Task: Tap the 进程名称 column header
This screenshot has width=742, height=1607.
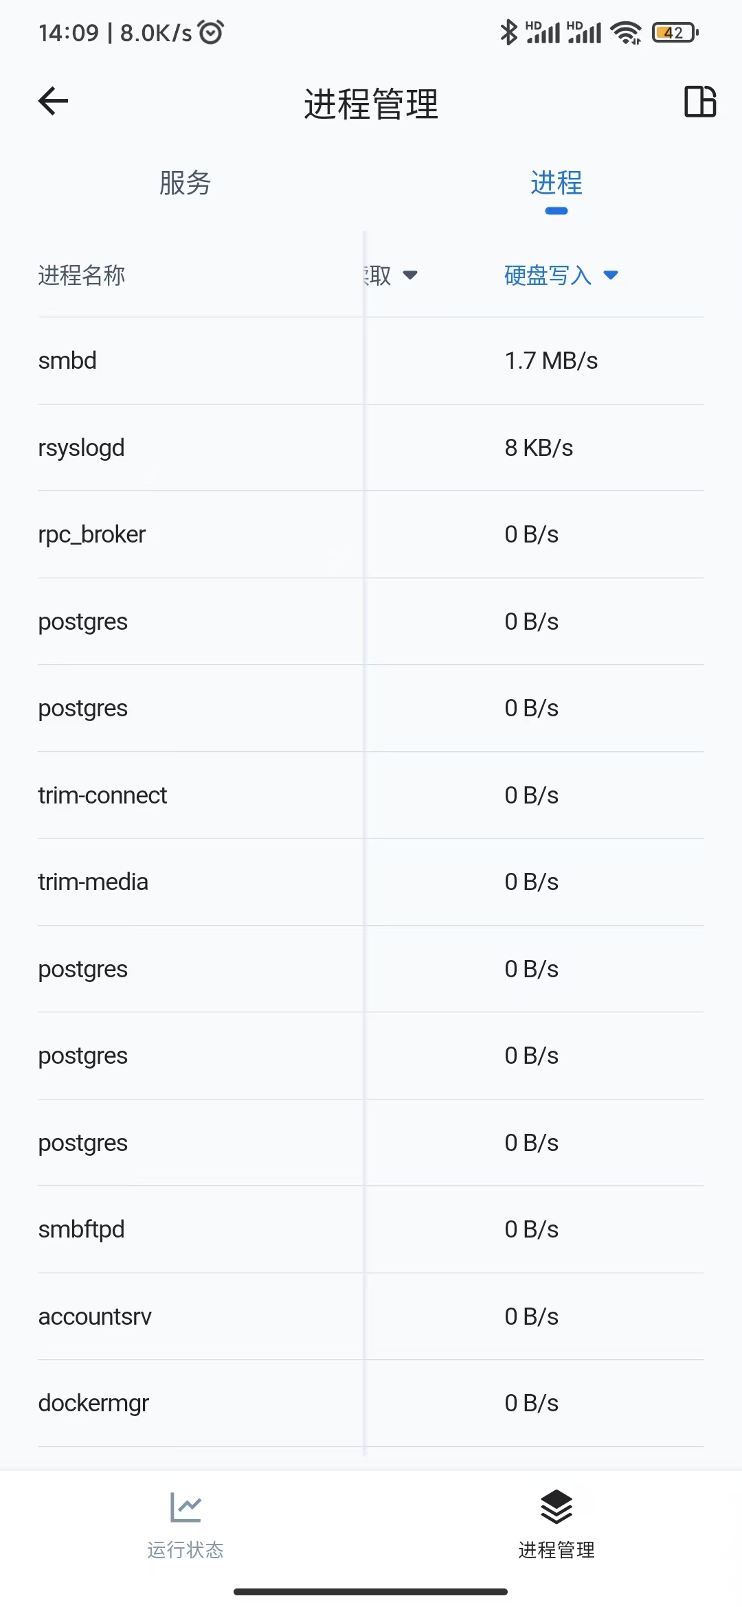Action: [82, 275]
